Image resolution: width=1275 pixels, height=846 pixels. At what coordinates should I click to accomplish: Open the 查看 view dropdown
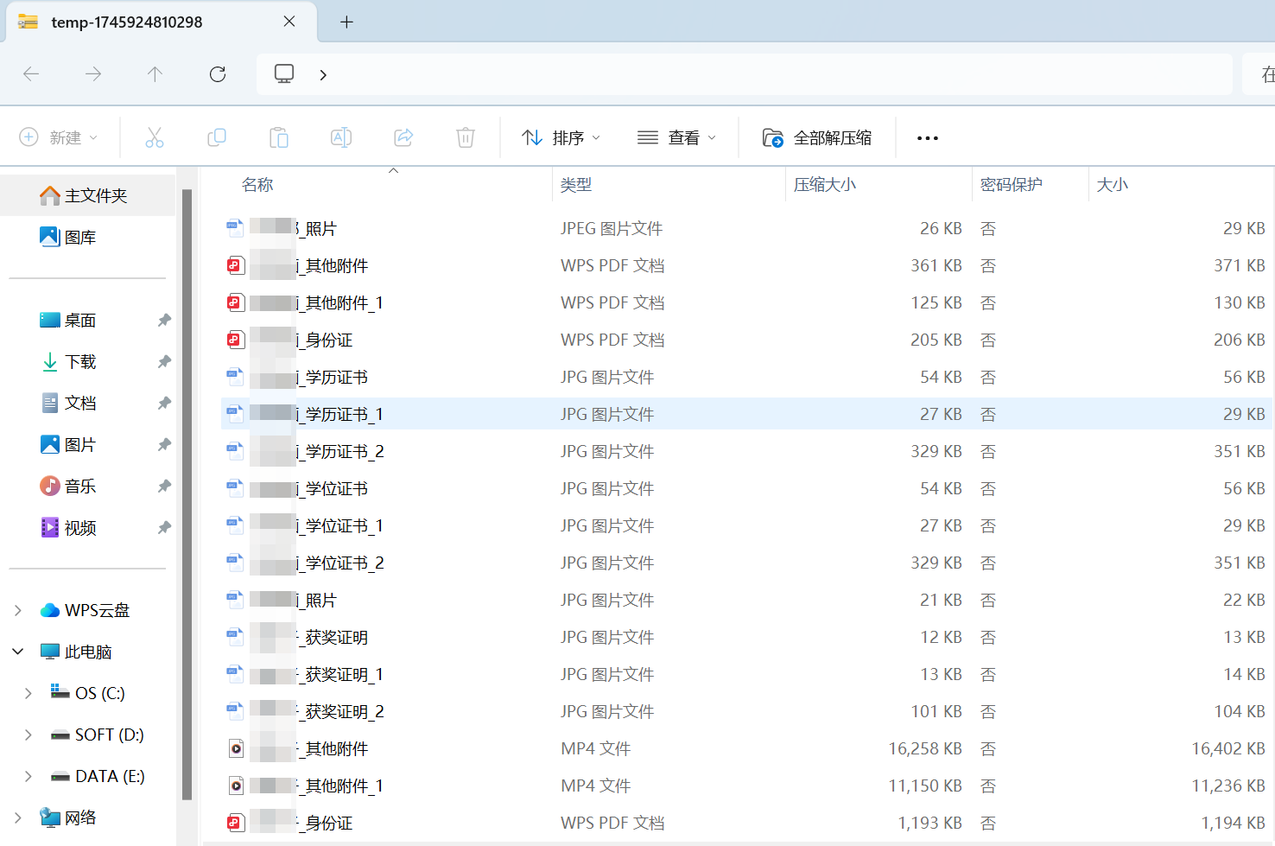point(677,137)
